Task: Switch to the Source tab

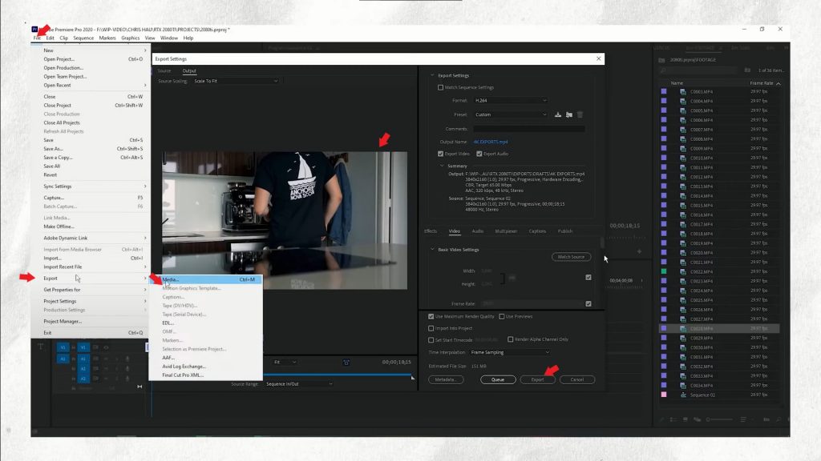Action: 164,70
